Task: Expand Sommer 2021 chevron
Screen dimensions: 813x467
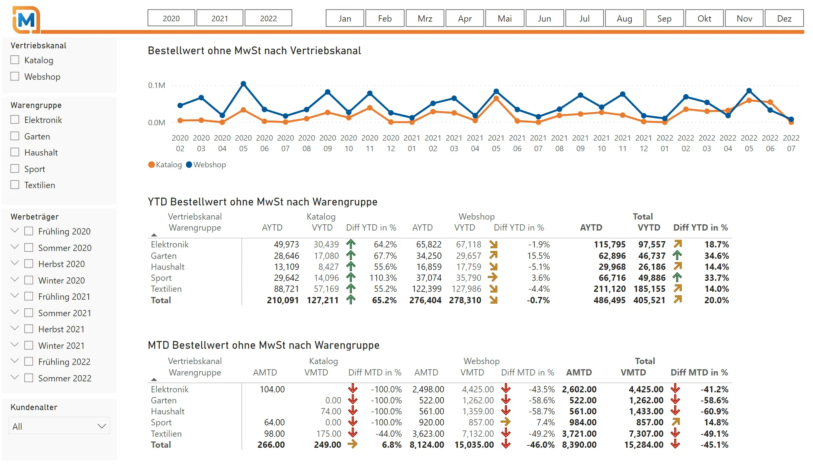Action: coord(15,312)
